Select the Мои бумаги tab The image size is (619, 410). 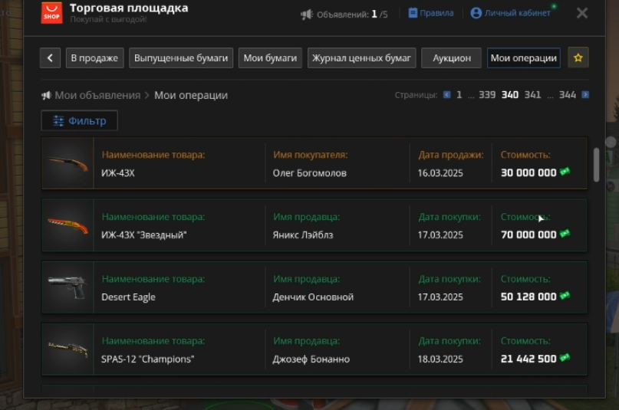click(x=271, y=58)
